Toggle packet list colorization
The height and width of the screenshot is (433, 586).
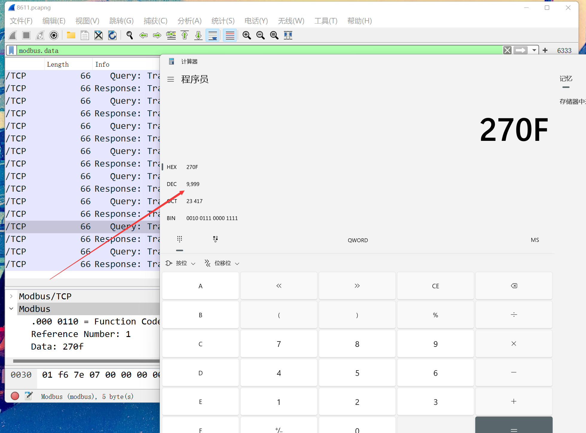(x=230, y=35)
